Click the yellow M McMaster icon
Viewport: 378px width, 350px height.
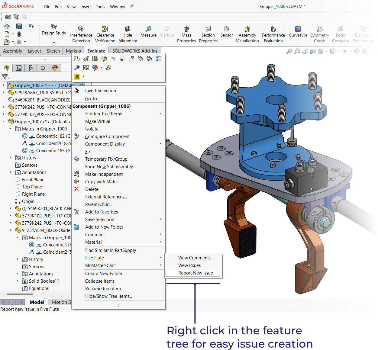click(77, 77)
